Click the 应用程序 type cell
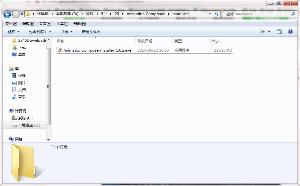The image size is (300, 186). coord(182,50)
